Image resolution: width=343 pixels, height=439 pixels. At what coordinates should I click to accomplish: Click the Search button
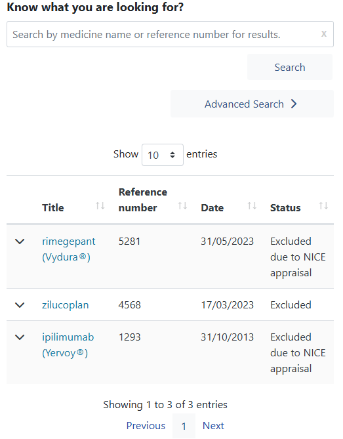tap(290, 67)
